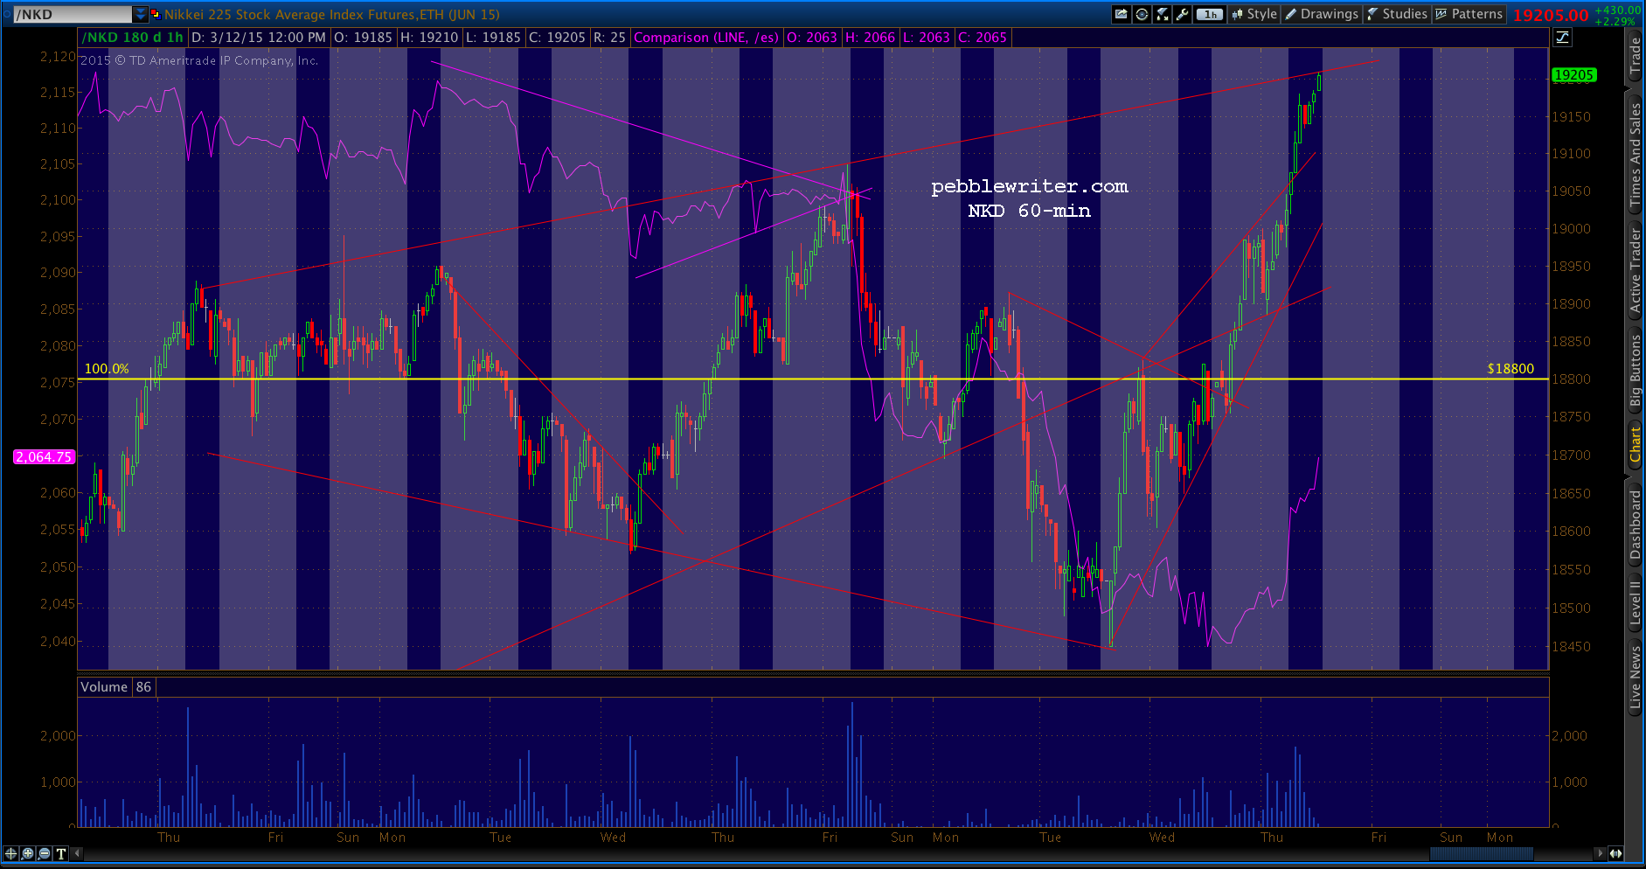Screen dimensions: 1646x869
Task: Open the Dashboard side tab
Action: (1635, 525)
